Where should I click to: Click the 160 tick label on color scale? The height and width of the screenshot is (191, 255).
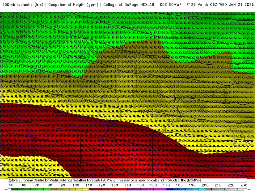pos(153,185)
